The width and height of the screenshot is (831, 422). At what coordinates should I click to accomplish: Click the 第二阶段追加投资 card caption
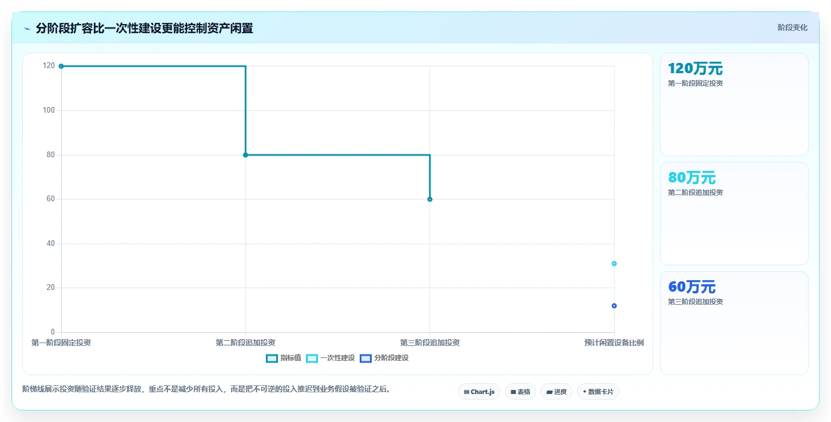pyautogui.click(x=695, y=193)
